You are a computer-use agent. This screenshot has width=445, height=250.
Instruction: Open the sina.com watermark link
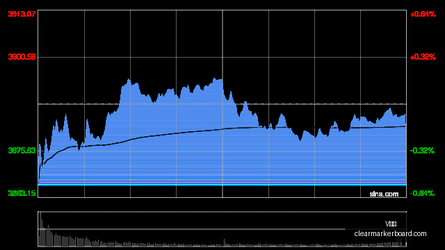[384, 194]
